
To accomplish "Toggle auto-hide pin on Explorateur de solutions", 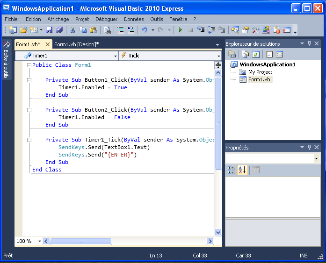I will 309,43.
